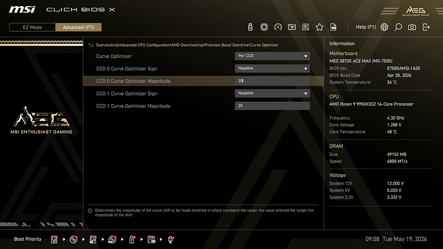
Task: Click the document file icon in toolbar
Action: (x=333, y=27)
